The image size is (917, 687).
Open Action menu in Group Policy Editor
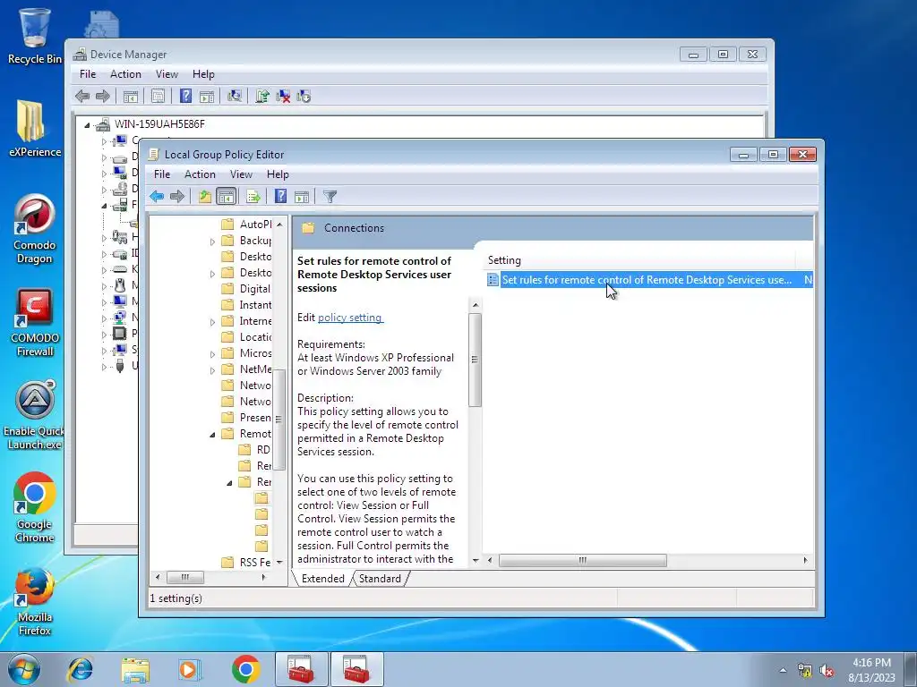200,174
